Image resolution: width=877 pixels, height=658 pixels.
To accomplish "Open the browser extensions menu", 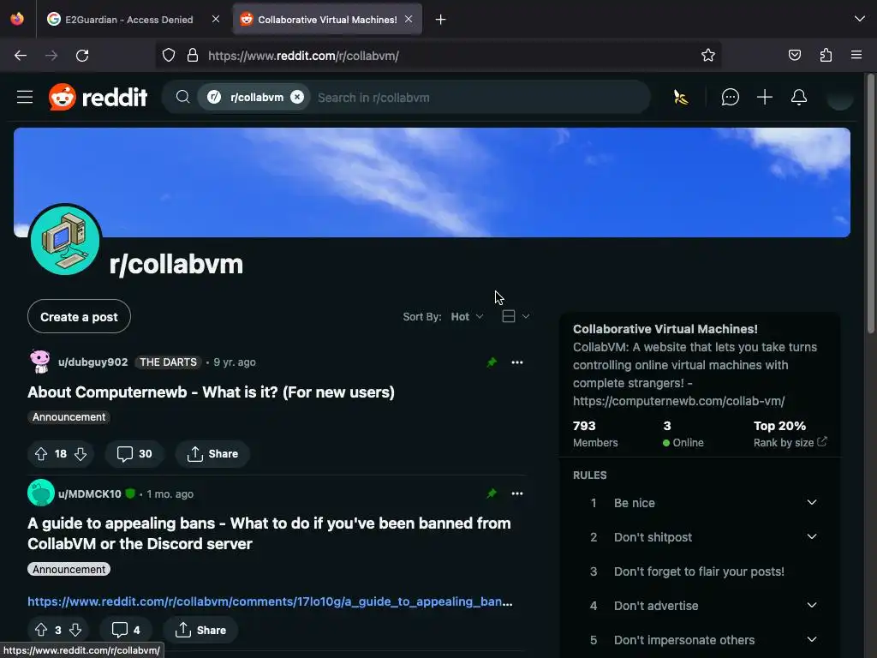I will 826,56.
